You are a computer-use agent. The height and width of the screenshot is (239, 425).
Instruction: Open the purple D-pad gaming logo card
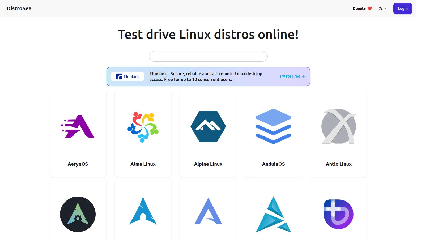[x=339, y=214]
